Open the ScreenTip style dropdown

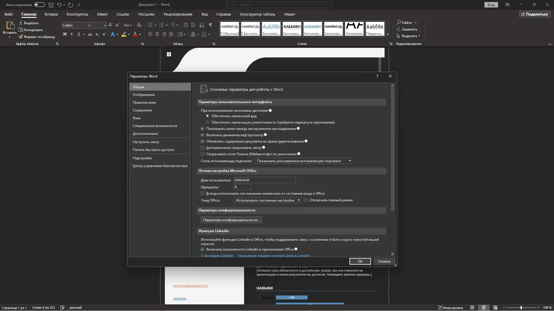point(303,161)
